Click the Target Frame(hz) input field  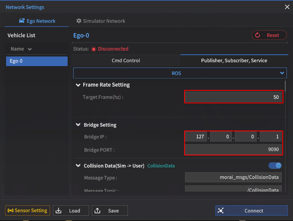(x=233, y=97)
